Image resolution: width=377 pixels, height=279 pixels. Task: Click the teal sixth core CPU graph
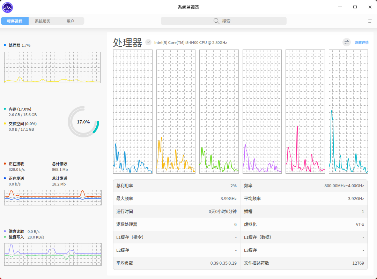[x=348, y=112]
